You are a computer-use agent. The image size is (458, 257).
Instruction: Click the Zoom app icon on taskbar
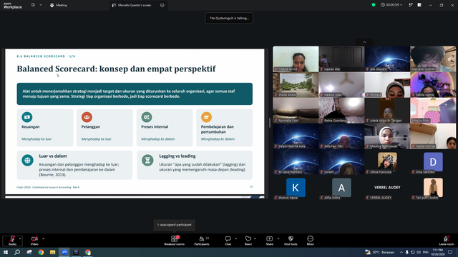pyautogui.click(x=64, y=252)
